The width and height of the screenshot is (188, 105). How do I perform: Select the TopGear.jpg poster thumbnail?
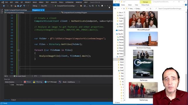(x=143, y=64)
